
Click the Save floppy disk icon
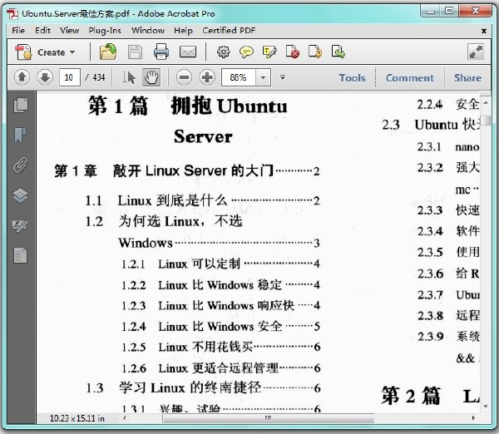pos(135,52)
